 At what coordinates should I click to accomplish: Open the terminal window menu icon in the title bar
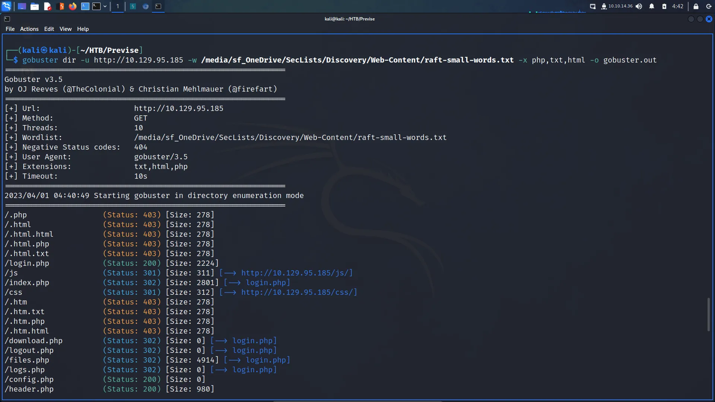tap(7, 19)
